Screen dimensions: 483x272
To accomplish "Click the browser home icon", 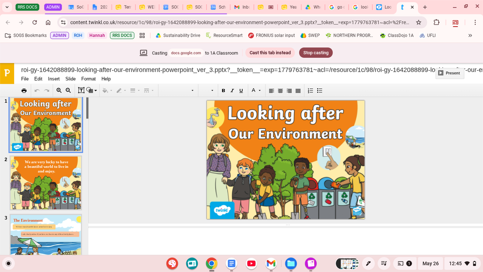I will click(x=47, y=23).
